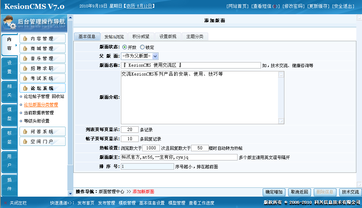Image resolution: width=362 pixels, height=208 pixels.
Task: Open 内容管理 menu section
Action: pyautogui.click(x=43, y=39)
